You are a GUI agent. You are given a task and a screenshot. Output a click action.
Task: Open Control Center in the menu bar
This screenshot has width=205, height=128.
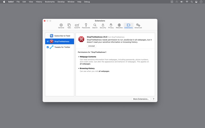196,2
